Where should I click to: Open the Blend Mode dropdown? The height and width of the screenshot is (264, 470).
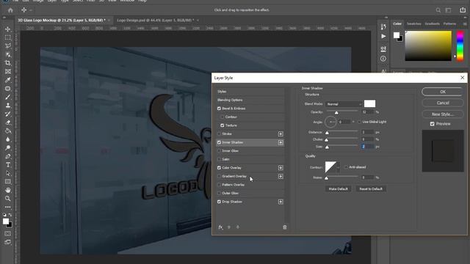344,104
